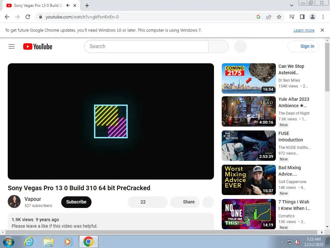Open Chrome three-dot menu

[323, 17]
